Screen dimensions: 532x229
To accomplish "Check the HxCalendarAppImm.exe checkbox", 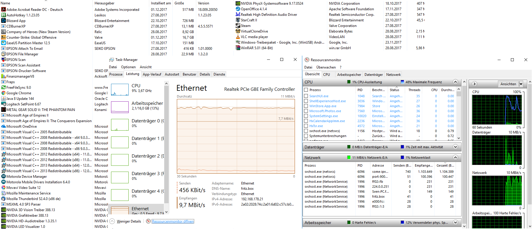I will [x=306, y=121].
